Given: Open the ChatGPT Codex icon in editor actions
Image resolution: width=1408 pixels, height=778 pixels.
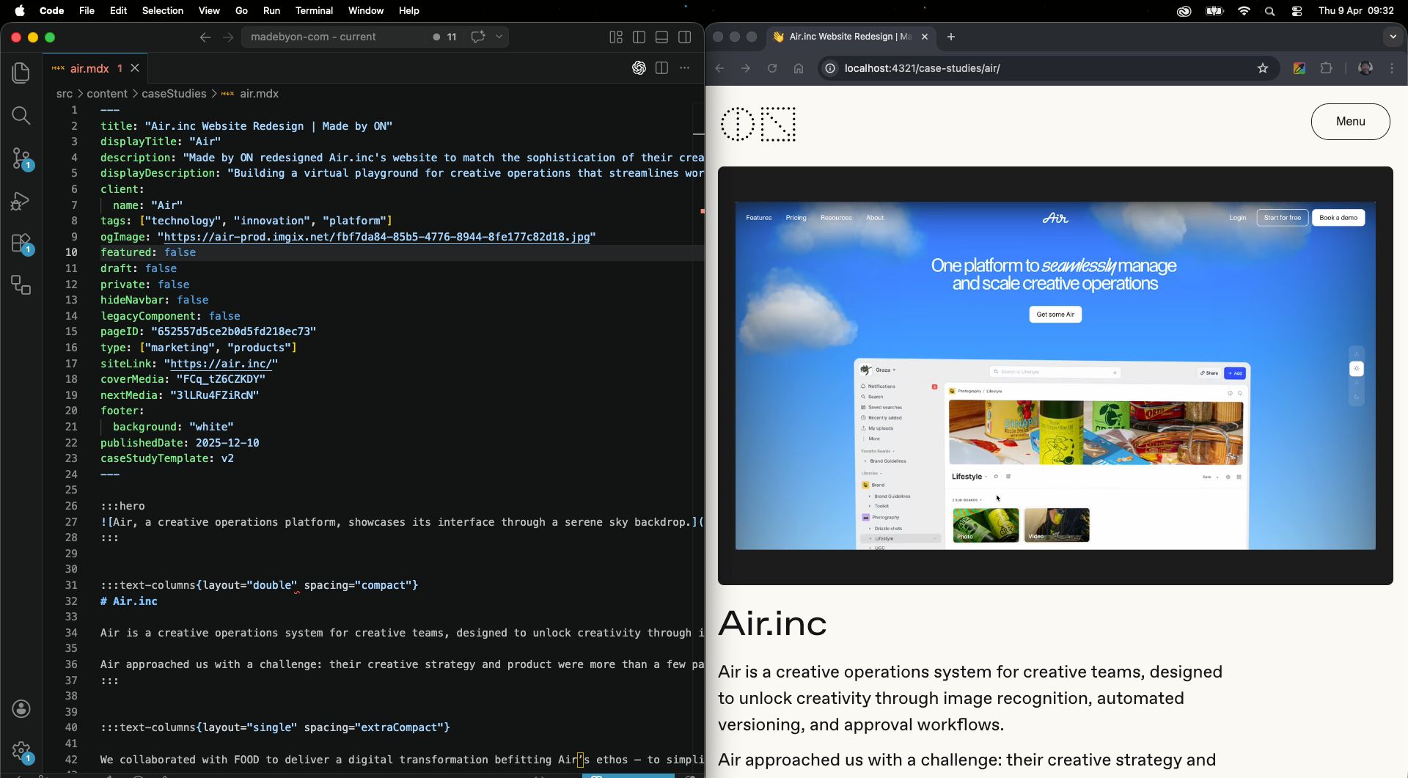Looking at the screenshot, I should [x=639, y=67].
